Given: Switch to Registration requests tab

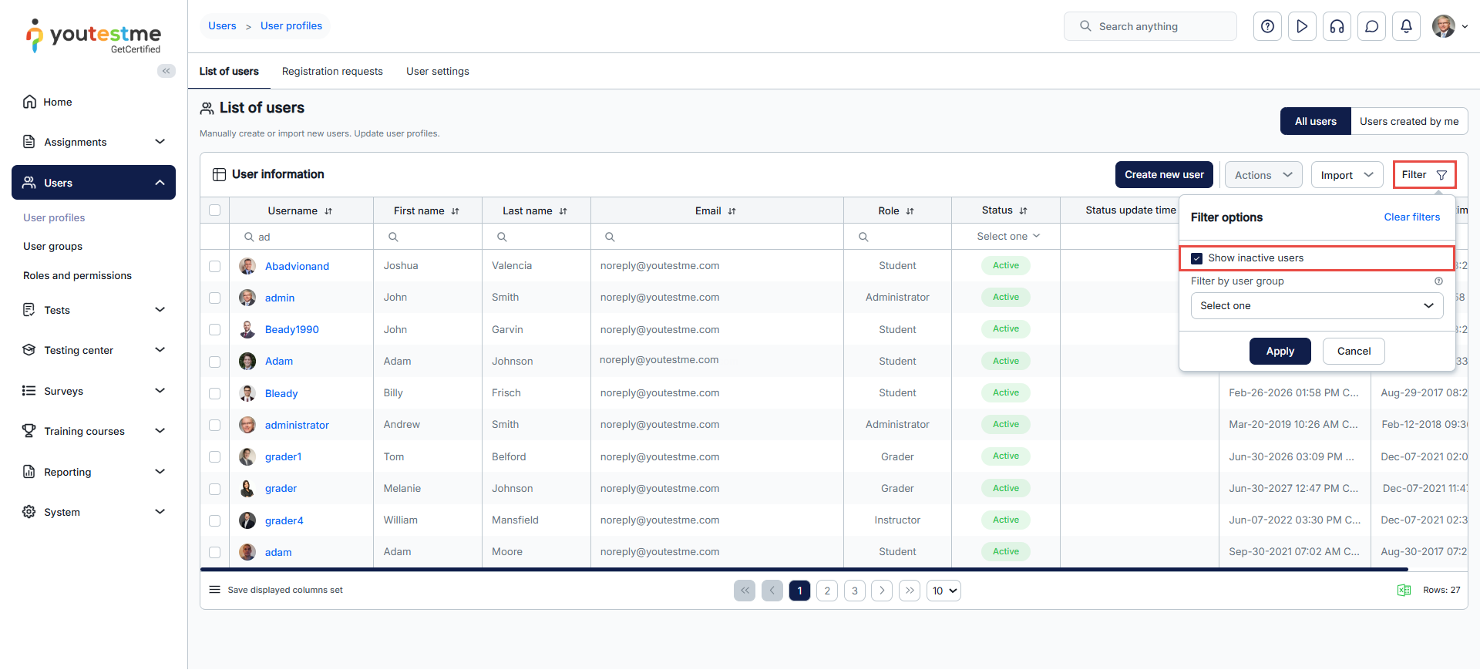Looking at the screenshot, I should 332,72.
